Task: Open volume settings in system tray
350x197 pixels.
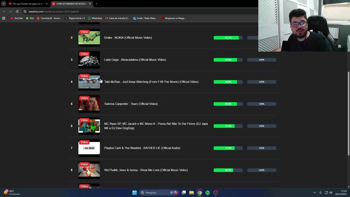Action: coord(331,193)
